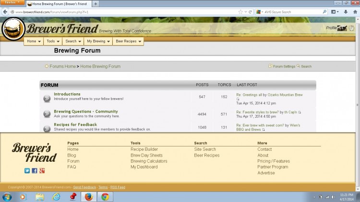Go to the Firefox home page icon
Screen dimensions: 360x202
pyautogui.click(x=355, y=12)
